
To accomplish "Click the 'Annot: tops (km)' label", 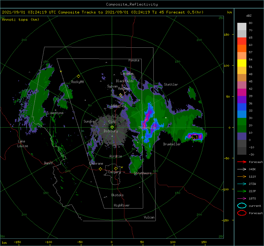I will tap(21, 20).
